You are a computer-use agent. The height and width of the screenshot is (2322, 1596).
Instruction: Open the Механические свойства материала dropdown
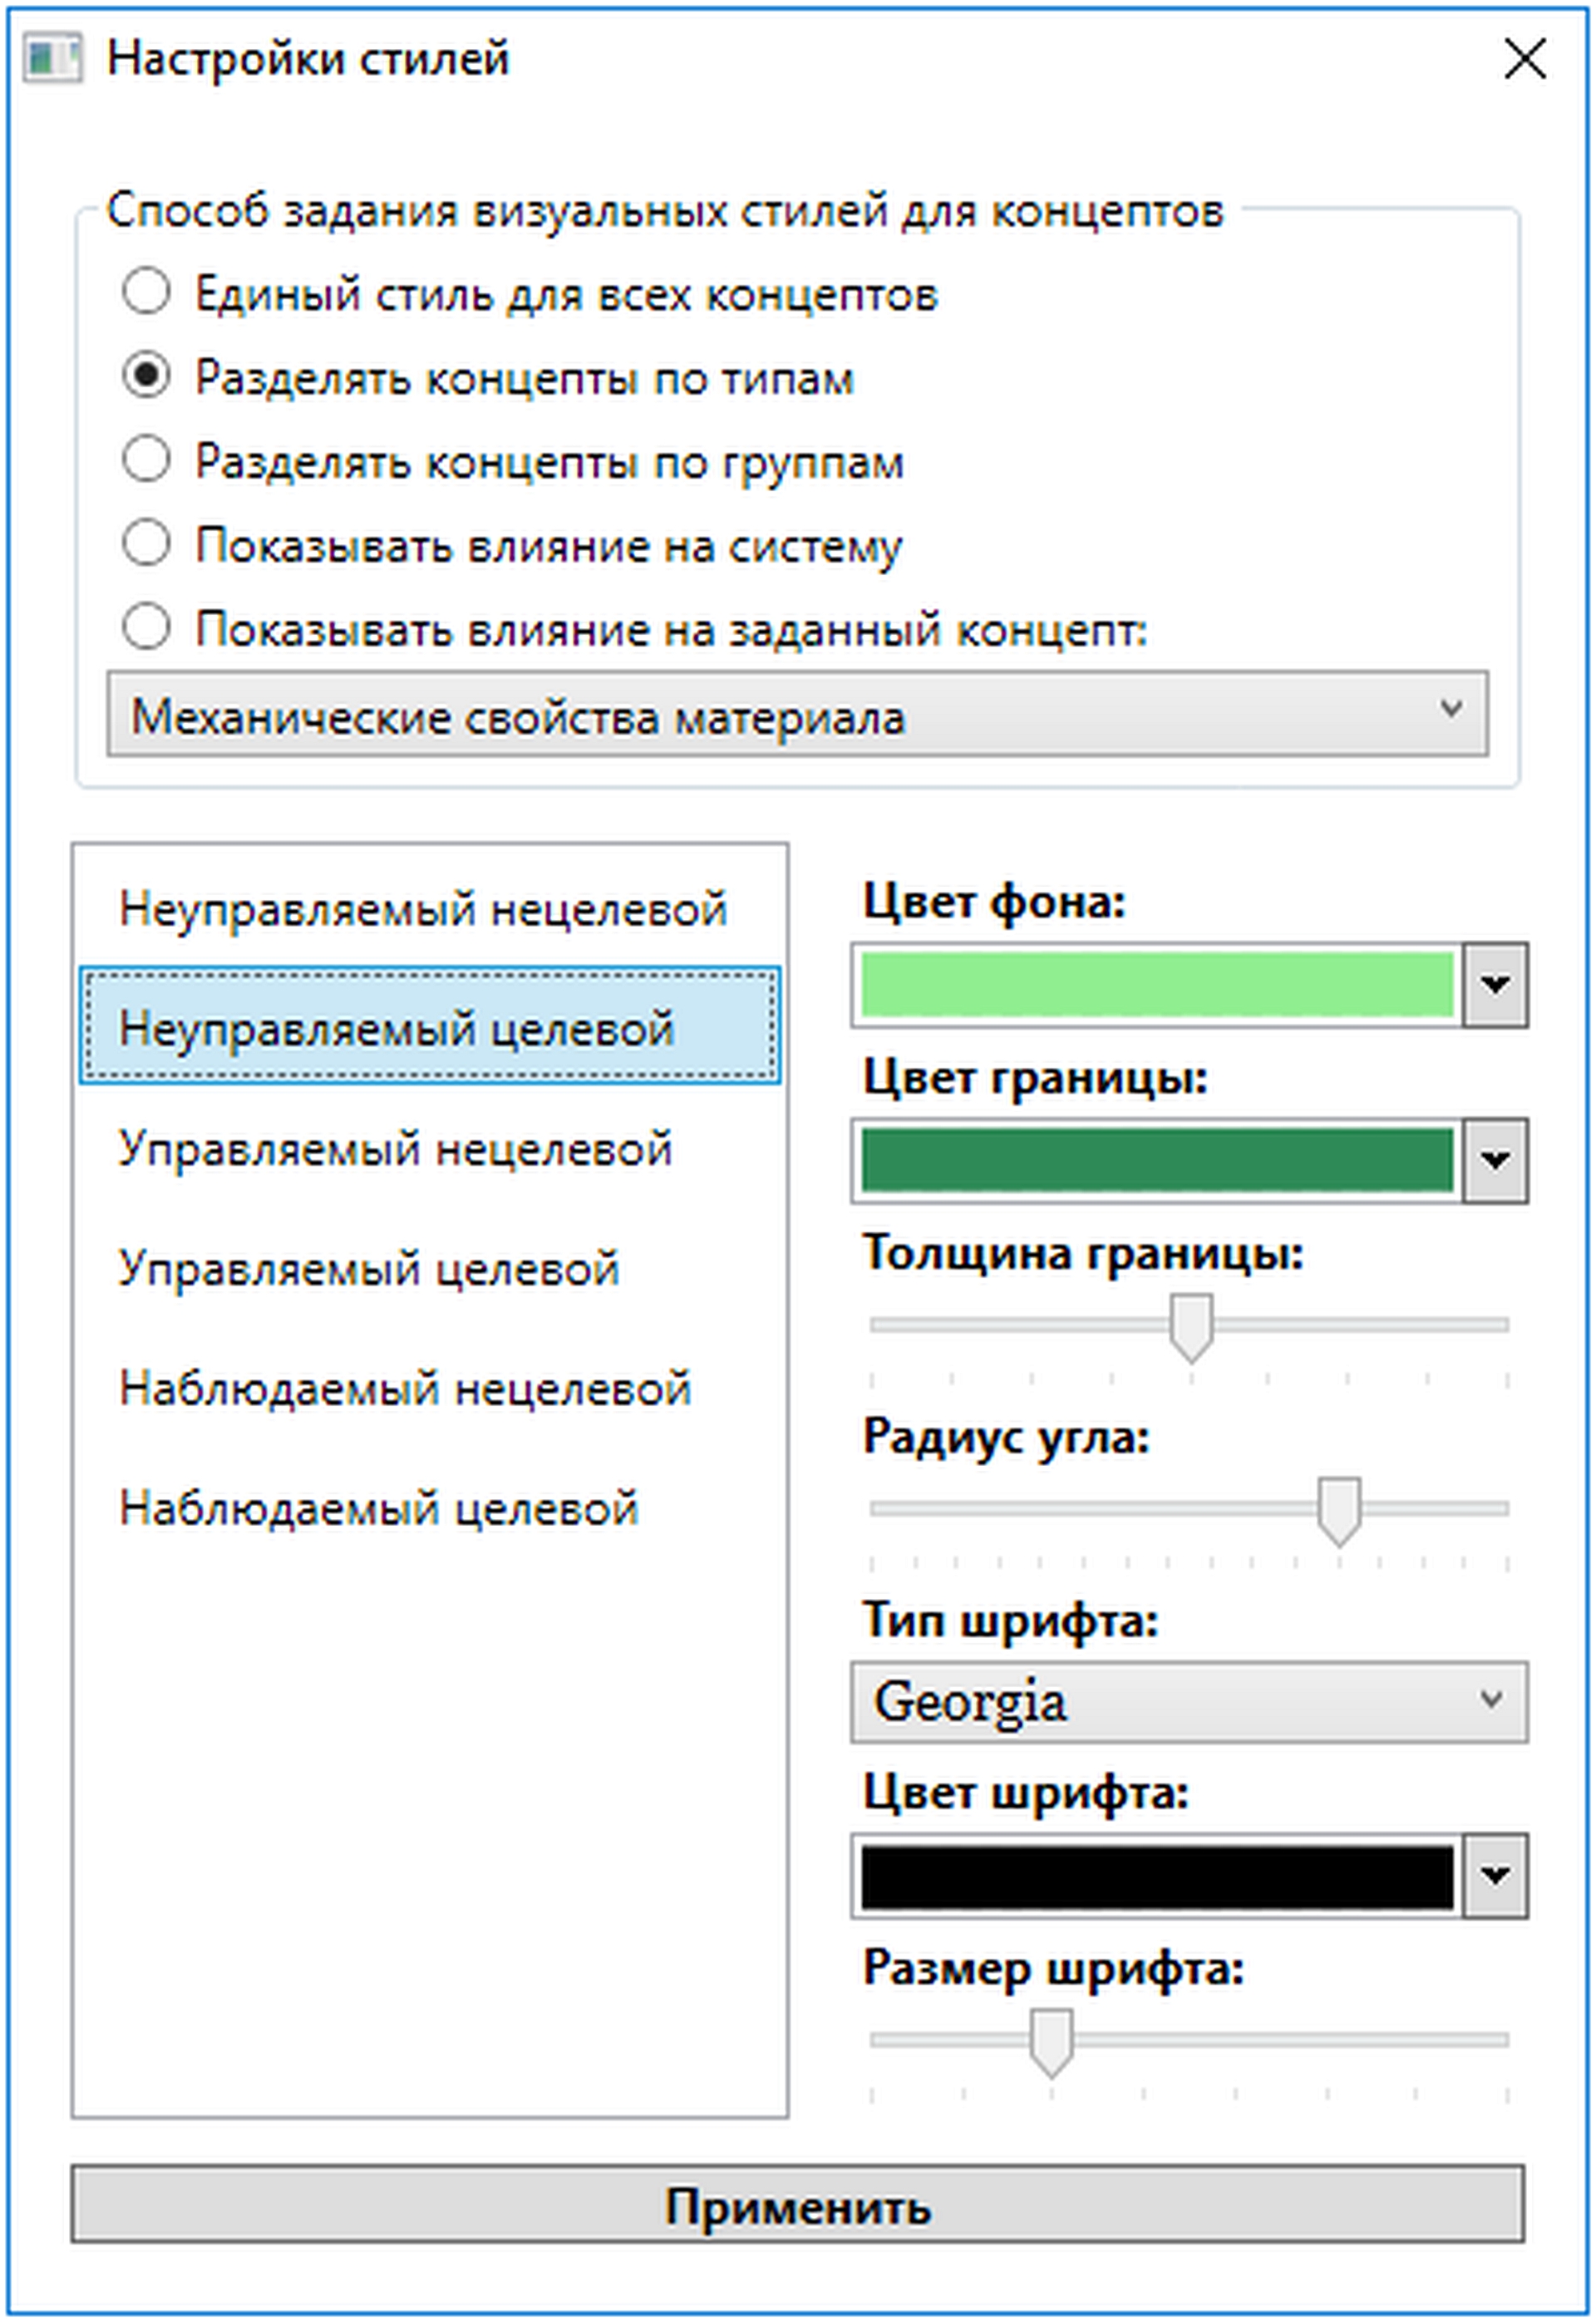click(x=797, y=715)
